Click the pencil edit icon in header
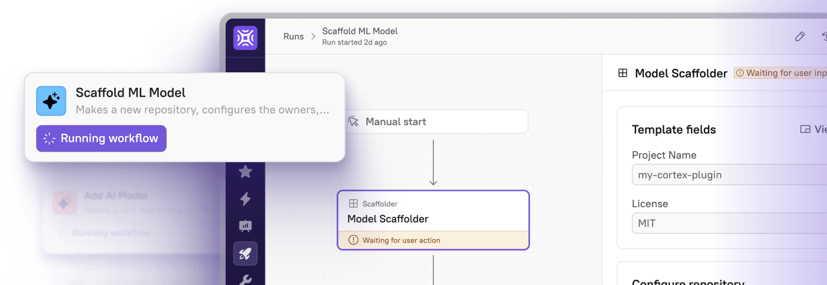827x285 pixels. [800, 36]
